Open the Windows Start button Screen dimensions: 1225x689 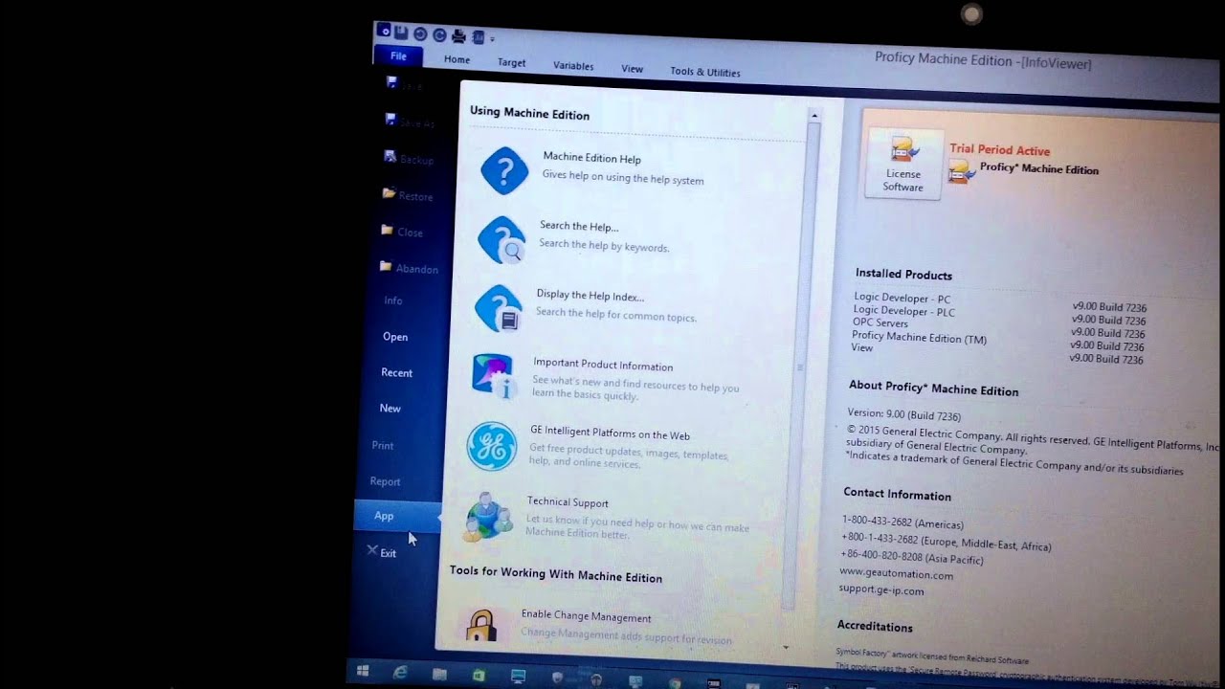[363, 671]
